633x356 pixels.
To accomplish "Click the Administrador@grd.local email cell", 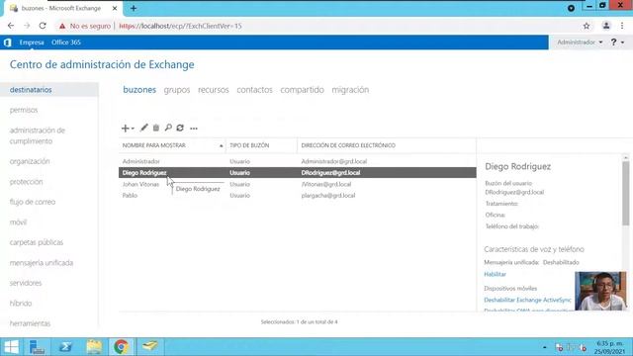I will (x=334, y=161).
